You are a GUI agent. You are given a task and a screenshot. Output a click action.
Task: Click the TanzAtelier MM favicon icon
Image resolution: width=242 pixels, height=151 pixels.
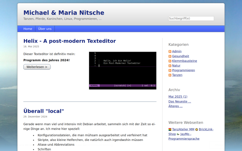pyautogui.click(x=170, y=129)
